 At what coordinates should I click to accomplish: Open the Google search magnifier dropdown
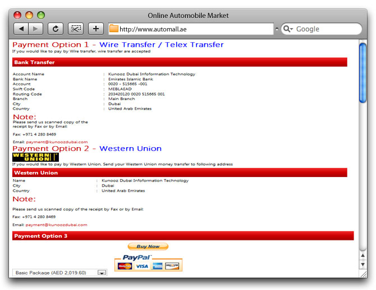coord(288,29)
